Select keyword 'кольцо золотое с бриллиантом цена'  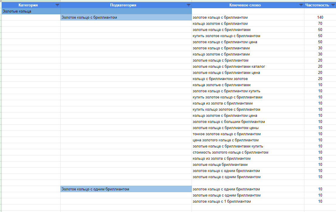225,116
